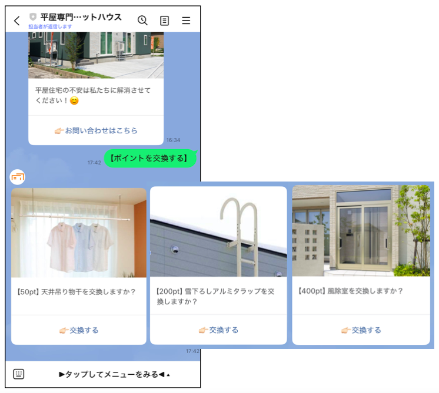The height and width of the screenshot is (393, 439).
Task: Tap the shield badge beside the account name
Action: (x=33, y=17)
